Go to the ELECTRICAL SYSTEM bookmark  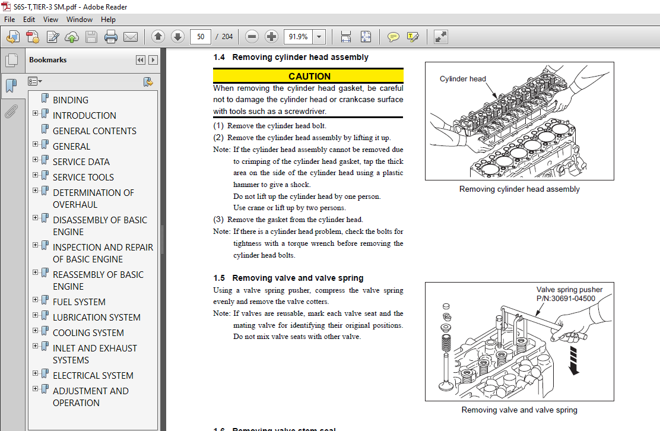click(x=93, y=375)
